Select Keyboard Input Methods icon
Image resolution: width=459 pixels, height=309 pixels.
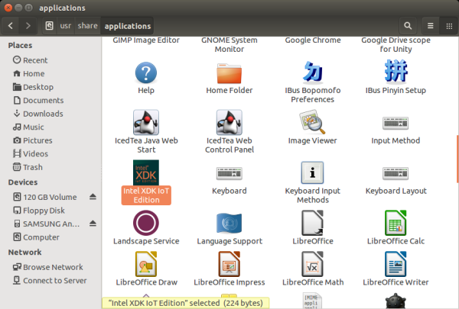pyautogui.click(x=312, y=172)
